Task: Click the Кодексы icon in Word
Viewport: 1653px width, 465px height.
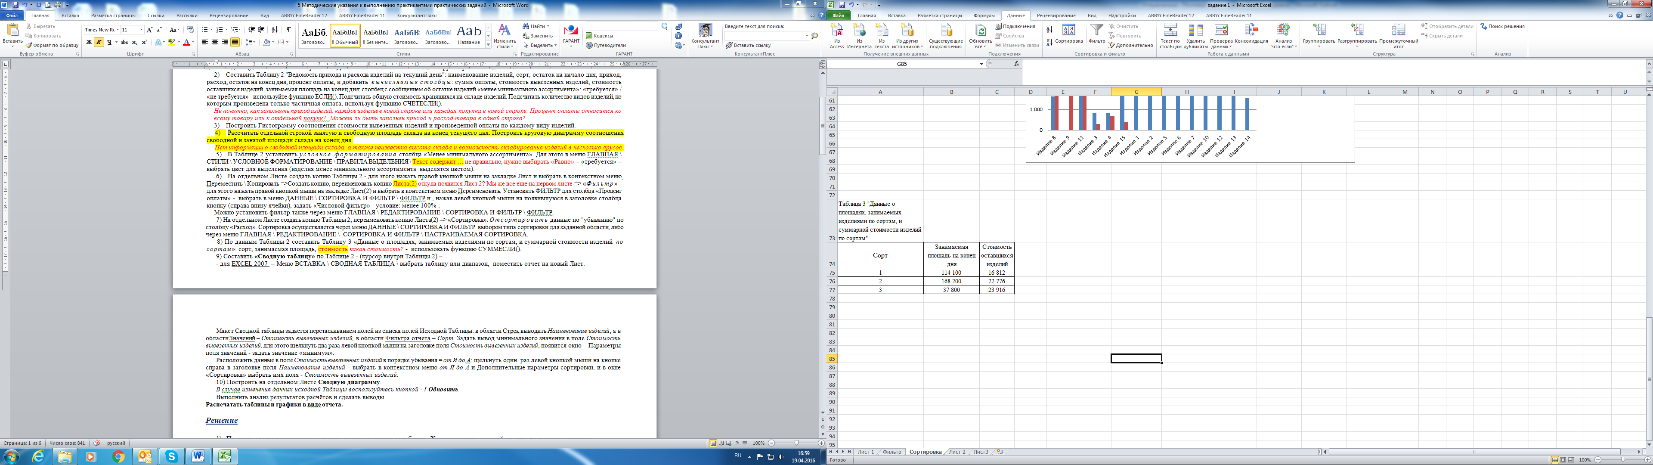Action: pos(599,36)
